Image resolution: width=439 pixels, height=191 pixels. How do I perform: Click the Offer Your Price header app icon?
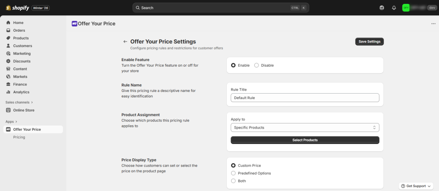[x=75, y=24]
